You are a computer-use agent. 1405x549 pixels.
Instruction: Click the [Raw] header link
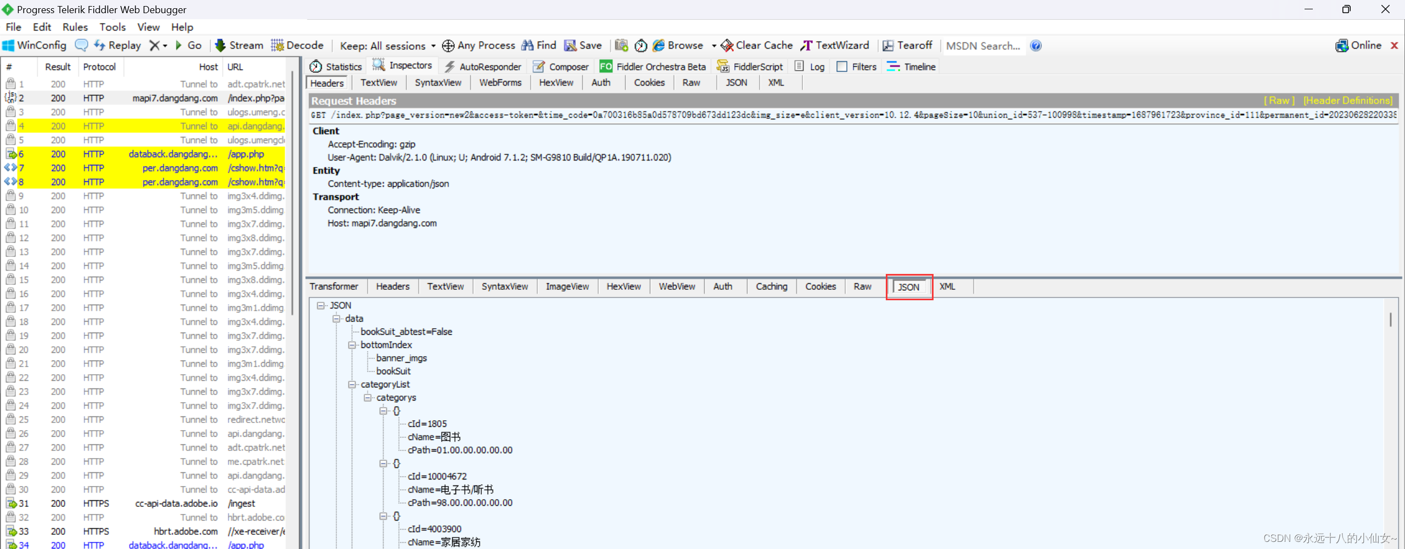(x=1279, y=101)
